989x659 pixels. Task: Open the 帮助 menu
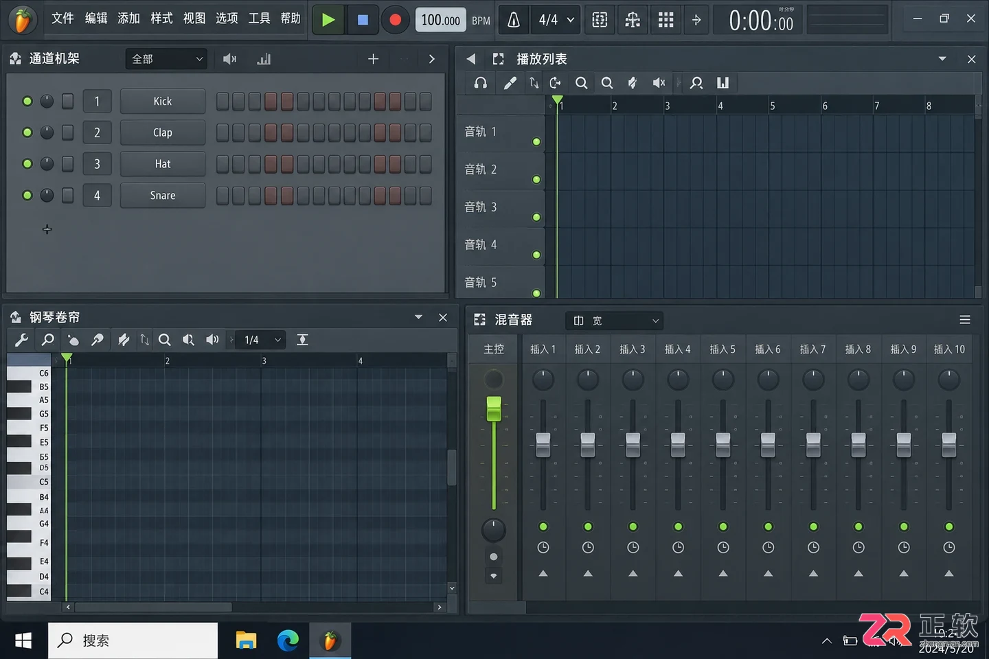coord(291,18)
